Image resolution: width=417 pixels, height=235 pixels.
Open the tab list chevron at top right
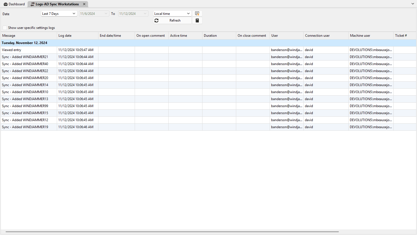pos(413,4)
